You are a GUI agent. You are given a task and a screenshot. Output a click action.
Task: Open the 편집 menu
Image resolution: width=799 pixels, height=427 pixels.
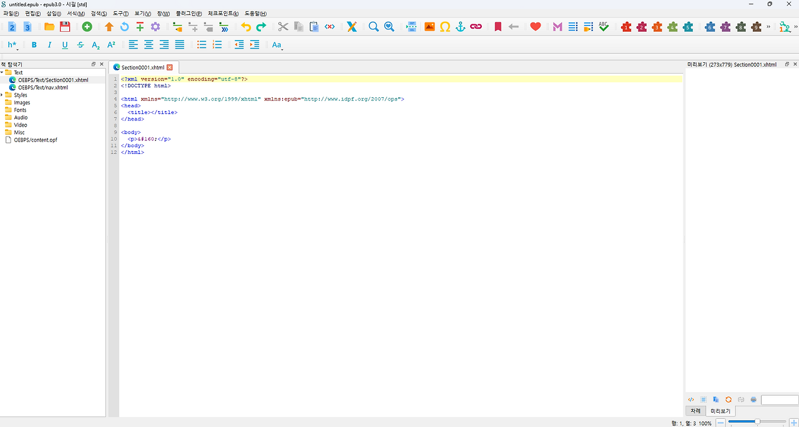[33, 14]
